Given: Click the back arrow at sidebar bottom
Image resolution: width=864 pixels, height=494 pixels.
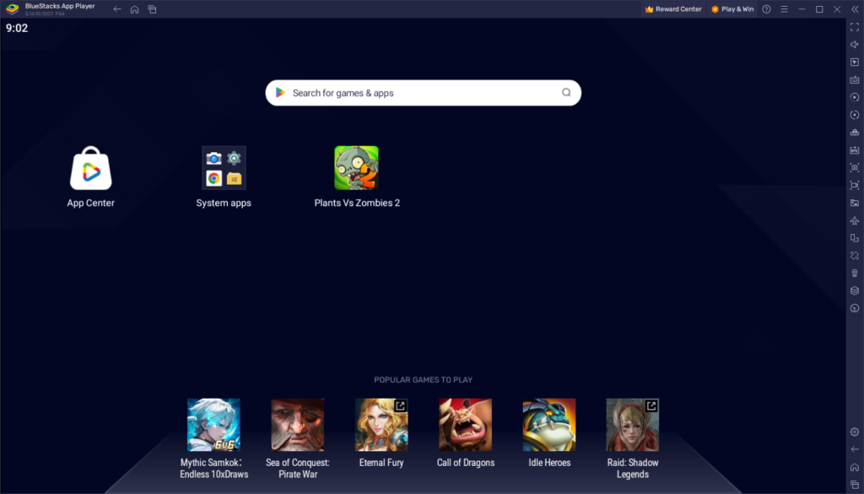Looking at the screenshot, I should (855, 449).
